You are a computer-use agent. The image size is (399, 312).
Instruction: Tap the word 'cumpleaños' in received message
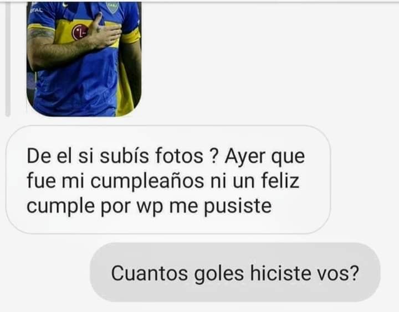point(147,181)
